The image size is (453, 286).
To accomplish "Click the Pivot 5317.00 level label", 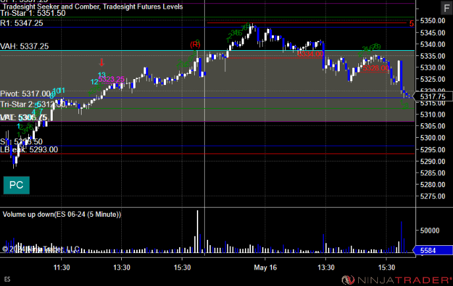I will 26,94.
